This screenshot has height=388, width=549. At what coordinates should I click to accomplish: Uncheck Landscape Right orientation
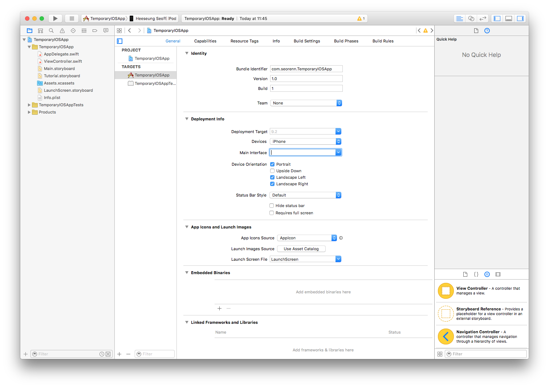[272, 184]
